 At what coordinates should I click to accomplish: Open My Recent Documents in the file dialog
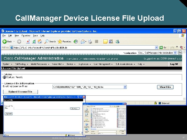[x=86, y=110]
